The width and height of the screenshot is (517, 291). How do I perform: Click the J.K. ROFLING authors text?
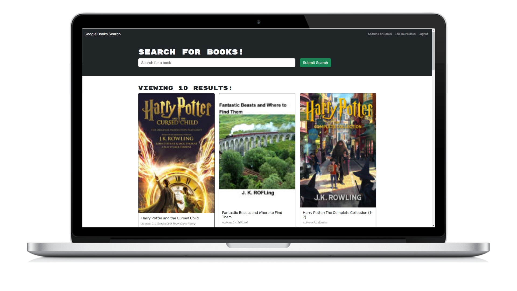pos(235,223)
